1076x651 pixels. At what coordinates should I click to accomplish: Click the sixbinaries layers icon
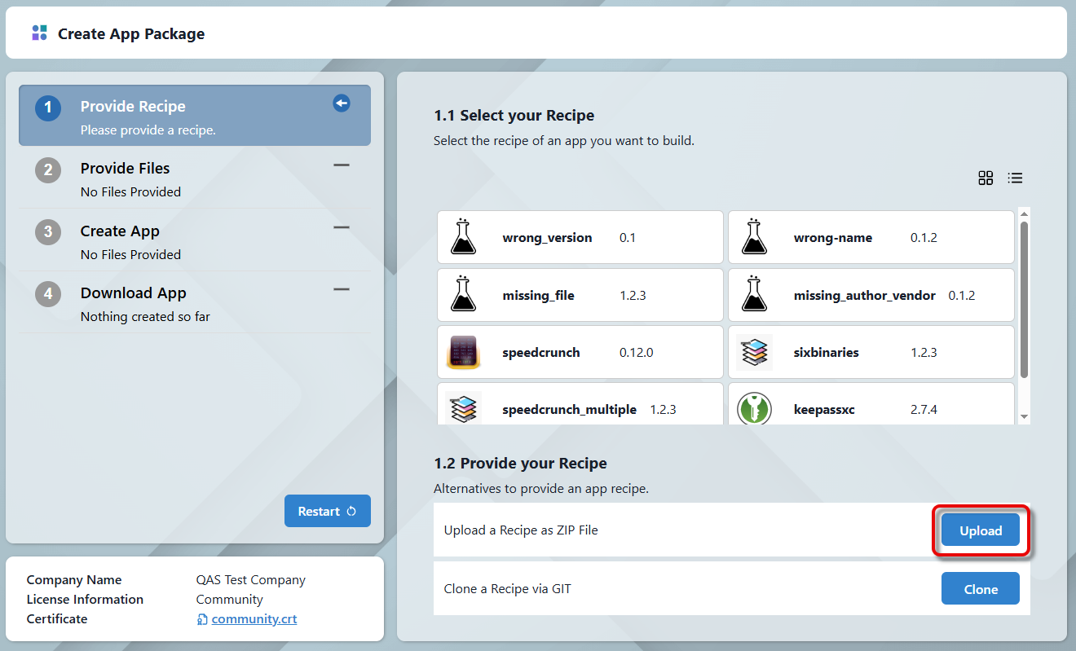click(754, 353)
